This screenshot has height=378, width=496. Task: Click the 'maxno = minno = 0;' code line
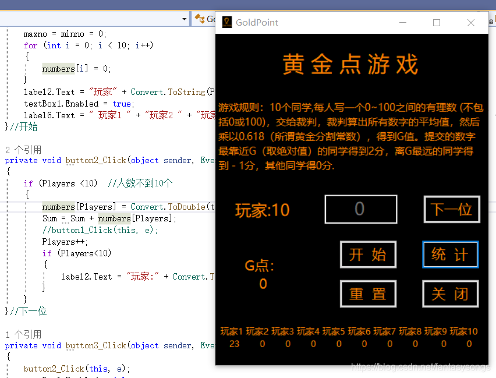(x=65, y=34)
